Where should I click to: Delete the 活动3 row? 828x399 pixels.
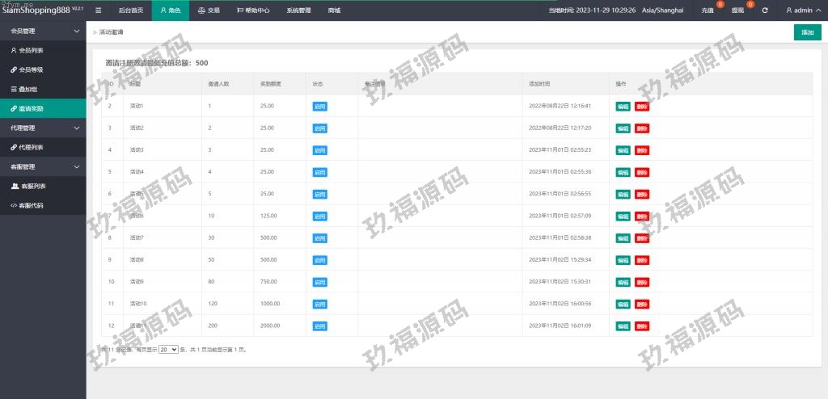[641, 150]
